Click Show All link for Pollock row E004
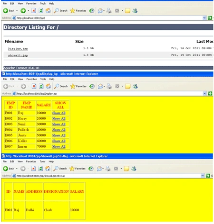The width and height of the screenshot is (214, 224). coord(59,130)
